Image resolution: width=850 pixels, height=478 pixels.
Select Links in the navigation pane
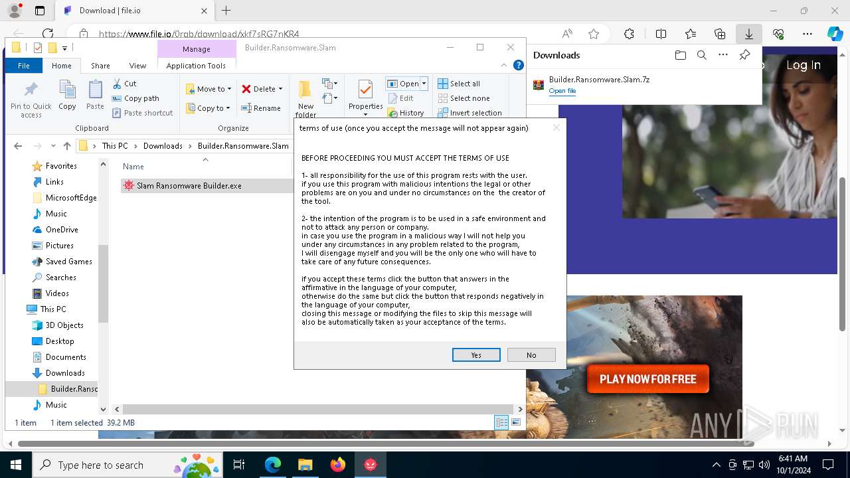coord(54,182)
